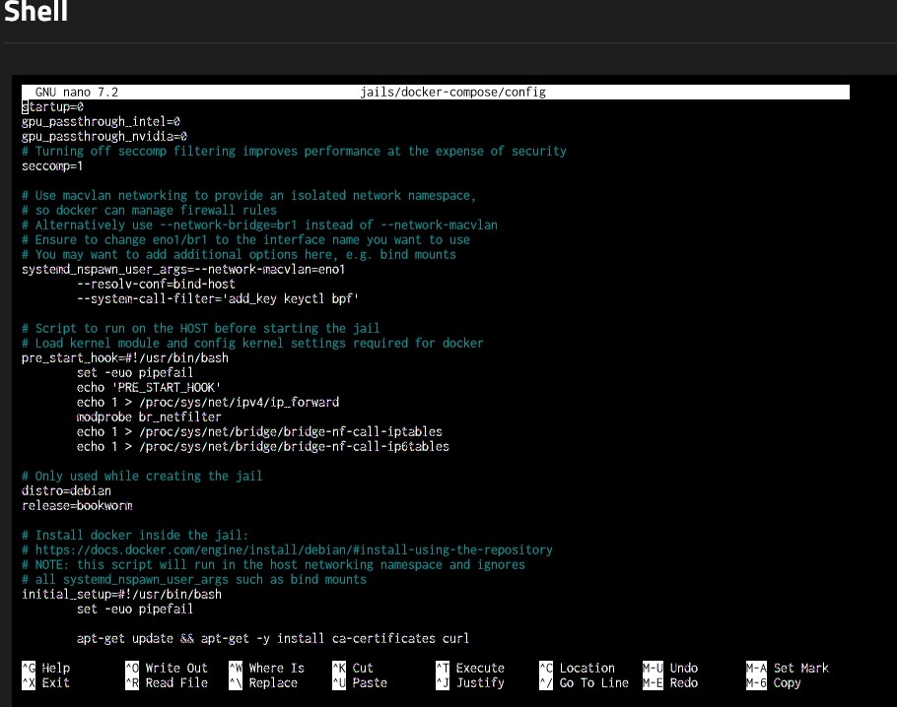Place cursor on the seccomp=1 line

(52, 165)
